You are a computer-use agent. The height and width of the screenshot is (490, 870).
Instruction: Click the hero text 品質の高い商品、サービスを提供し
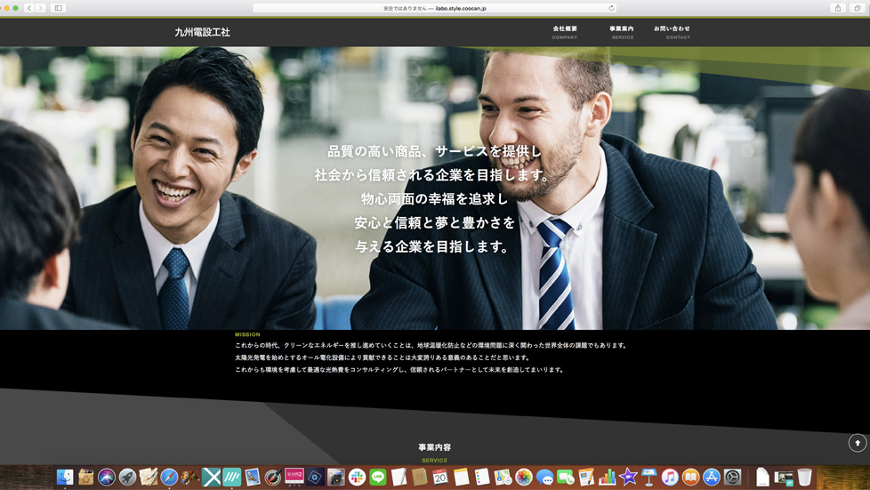[x=434, y=151]
